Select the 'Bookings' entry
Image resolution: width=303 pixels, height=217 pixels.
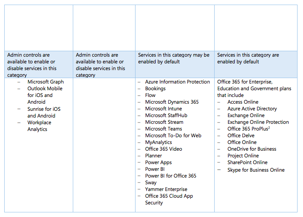(155, 89)
